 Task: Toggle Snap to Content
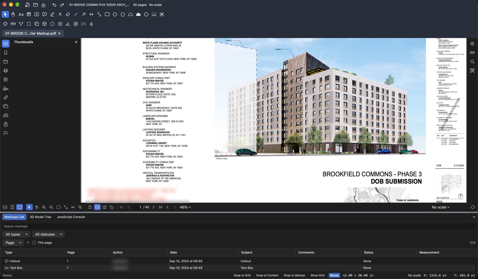[267, 275]
